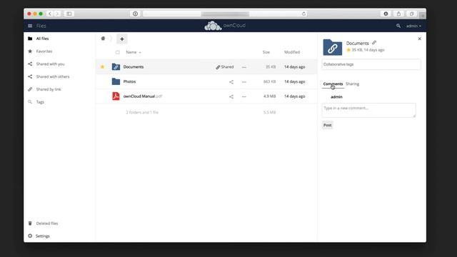The width and height of the screenshot is (457, 257).
Task: Click the new comment text area
Action: pyautogui.click(x=368, y=110)
